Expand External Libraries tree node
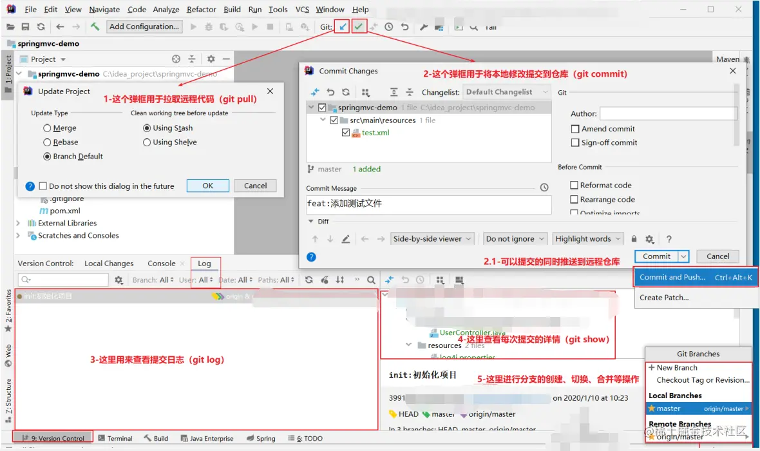Screen dimensions: 760x451 click(19, 223)
